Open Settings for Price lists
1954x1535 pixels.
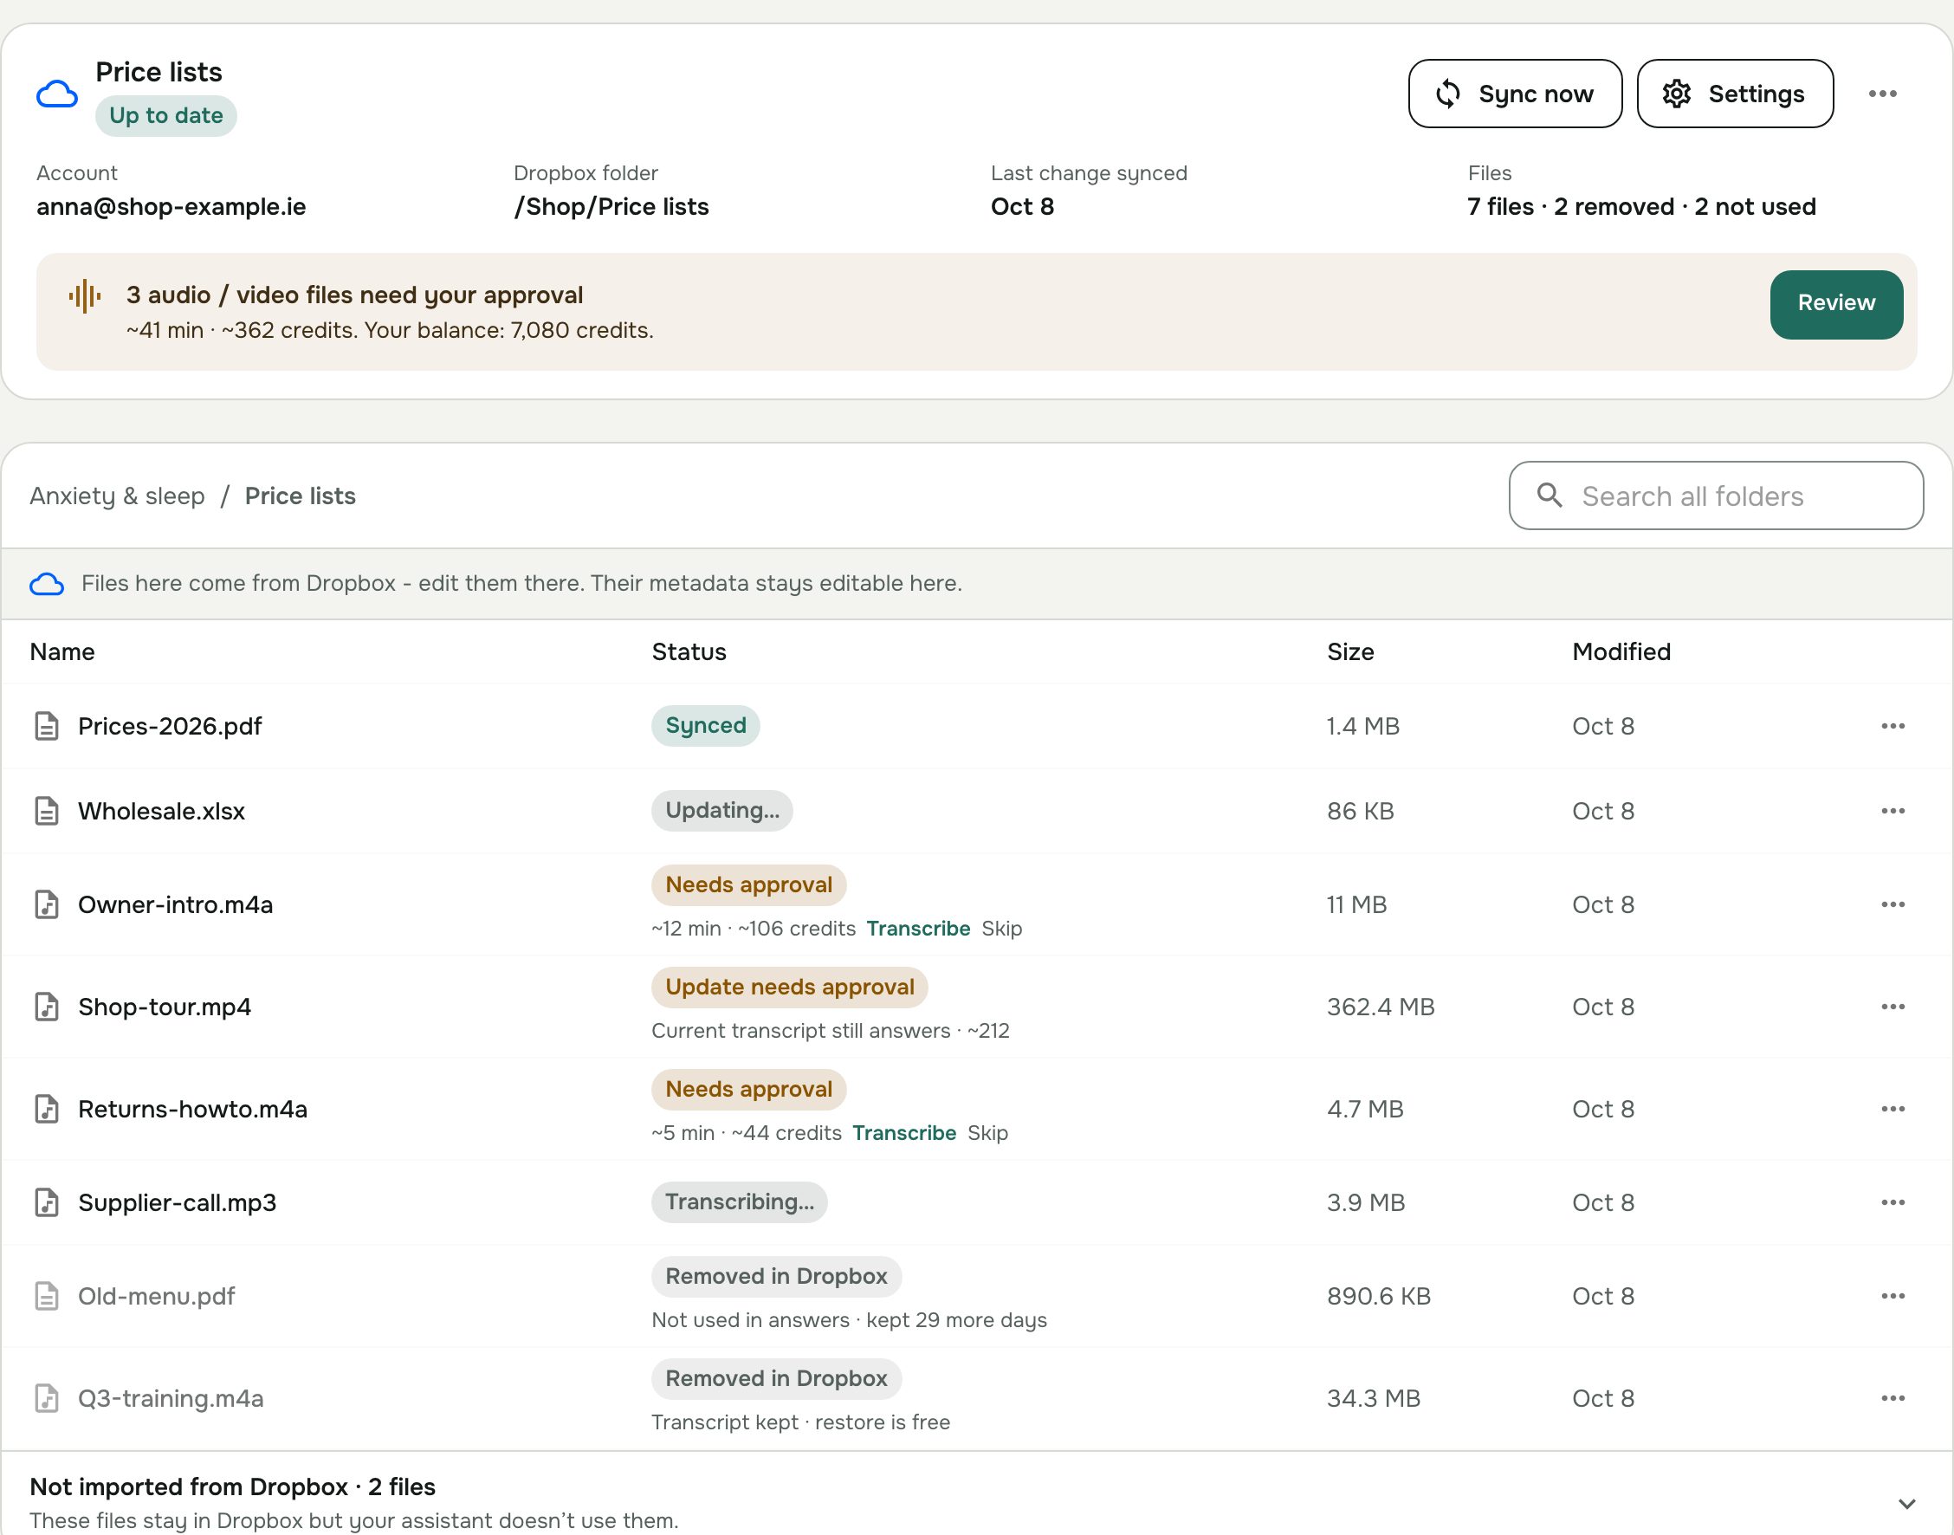(x=1735, y=94)
